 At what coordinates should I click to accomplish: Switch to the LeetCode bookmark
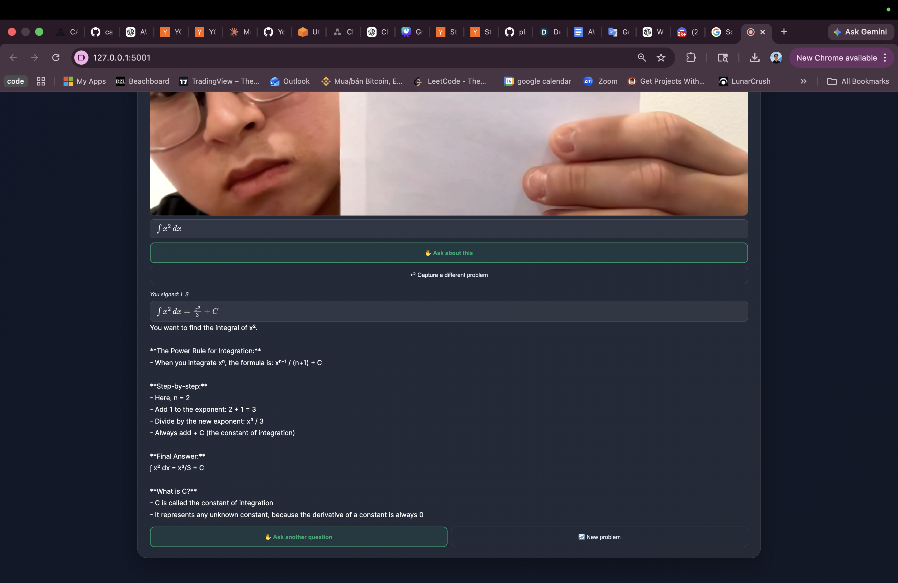tap(450, 81)
